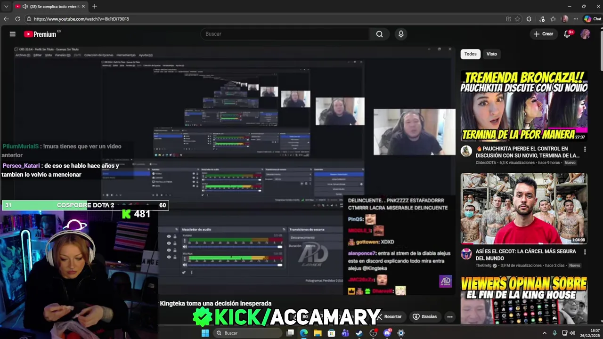Open TheGrefg channel avatar icon
Image resolution: width=603 pixels, height=339 pixels.
(466, 254)
